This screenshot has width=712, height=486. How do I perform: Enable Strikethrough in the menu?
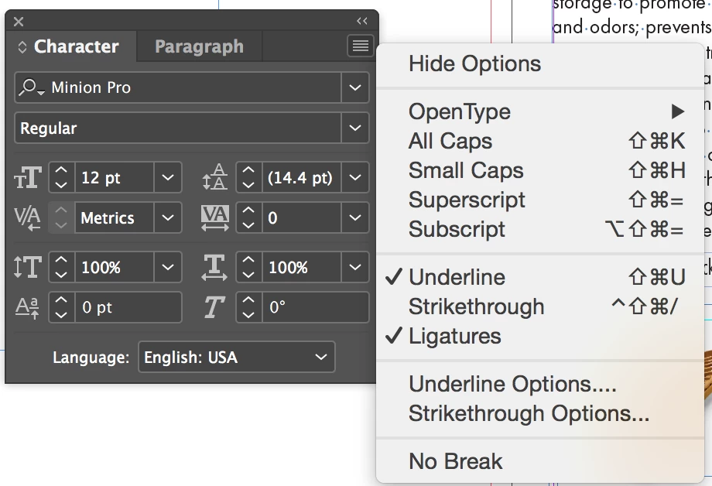point(540,306)
